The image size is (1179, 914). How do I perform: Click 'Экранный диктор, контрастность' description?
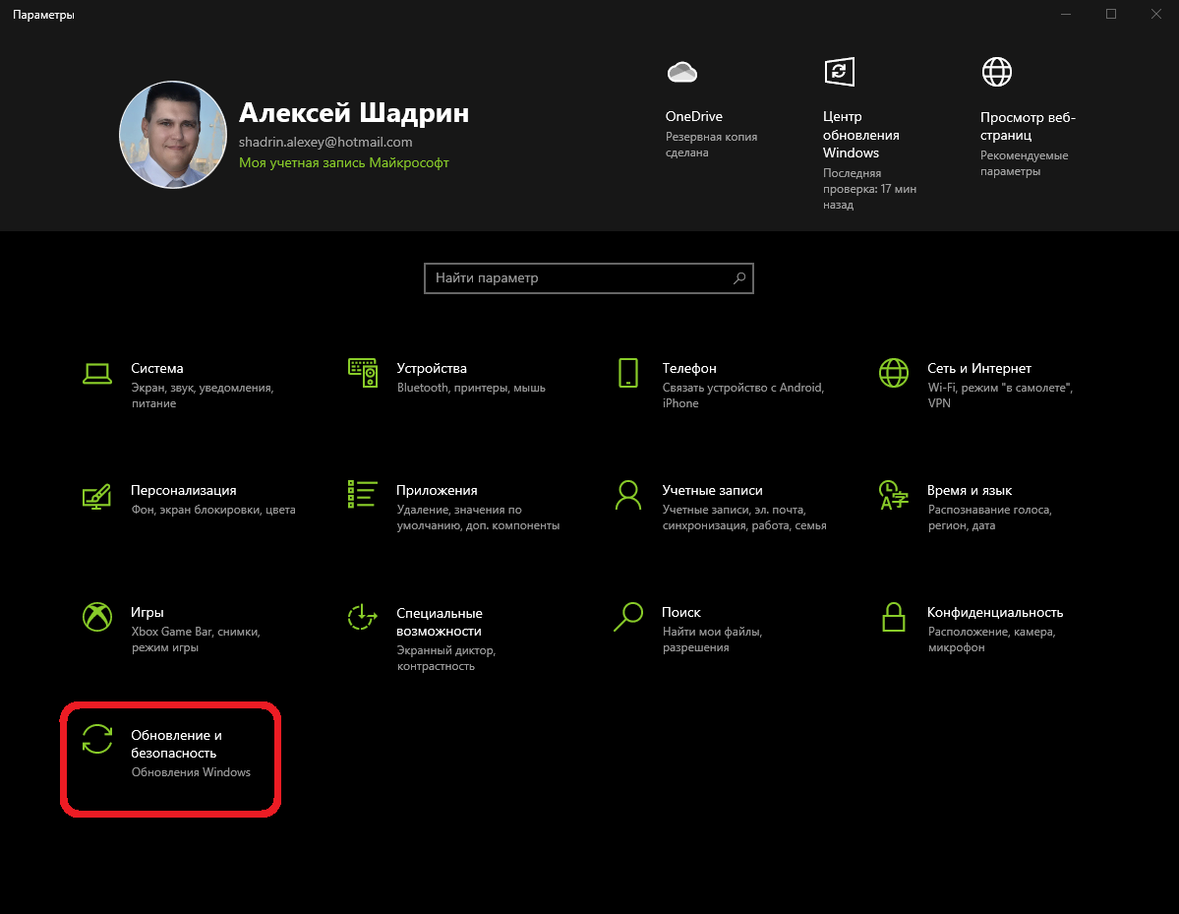pyautogui.click(x=445, y=658)
